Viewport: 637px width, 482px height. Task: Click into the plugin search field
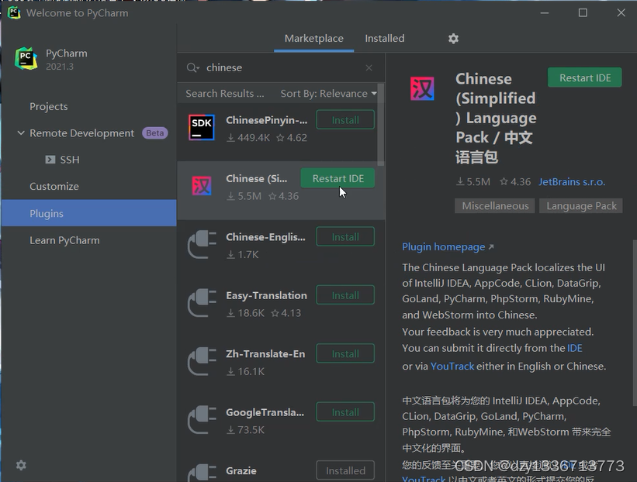pyautogui.click(x=280, y=67)
